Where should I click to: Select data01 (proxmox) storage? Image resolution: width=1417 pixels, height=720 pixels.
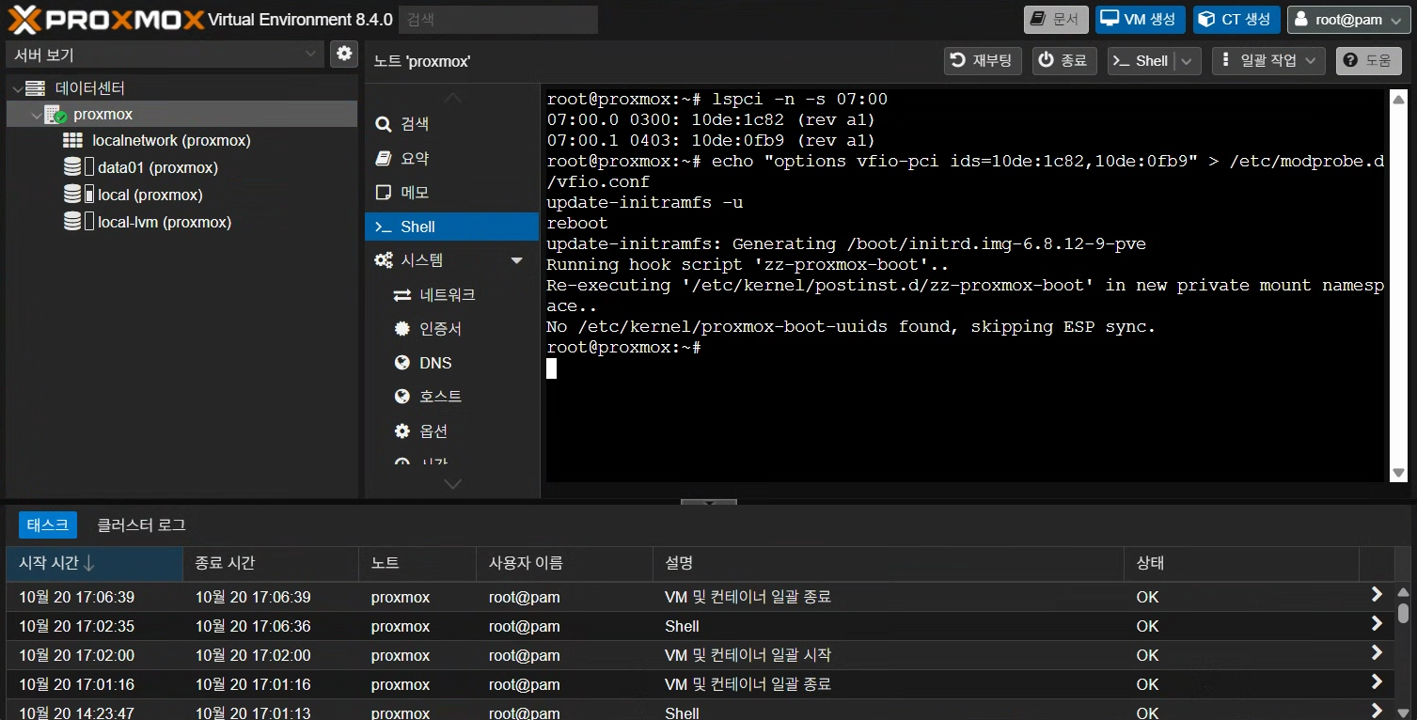click(158, 168)
